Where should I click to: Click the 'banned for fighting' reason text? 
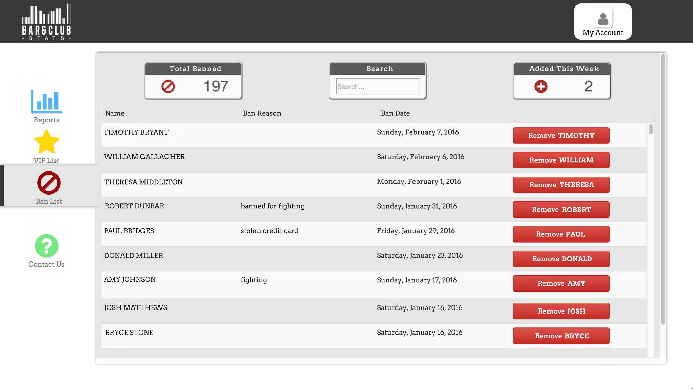coord(272,206)
